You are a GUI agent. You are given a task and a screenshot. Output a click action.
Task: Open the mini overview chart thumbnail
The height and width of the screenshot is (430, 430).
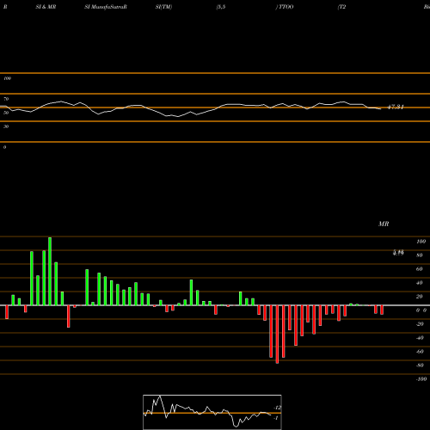[212, 412]
